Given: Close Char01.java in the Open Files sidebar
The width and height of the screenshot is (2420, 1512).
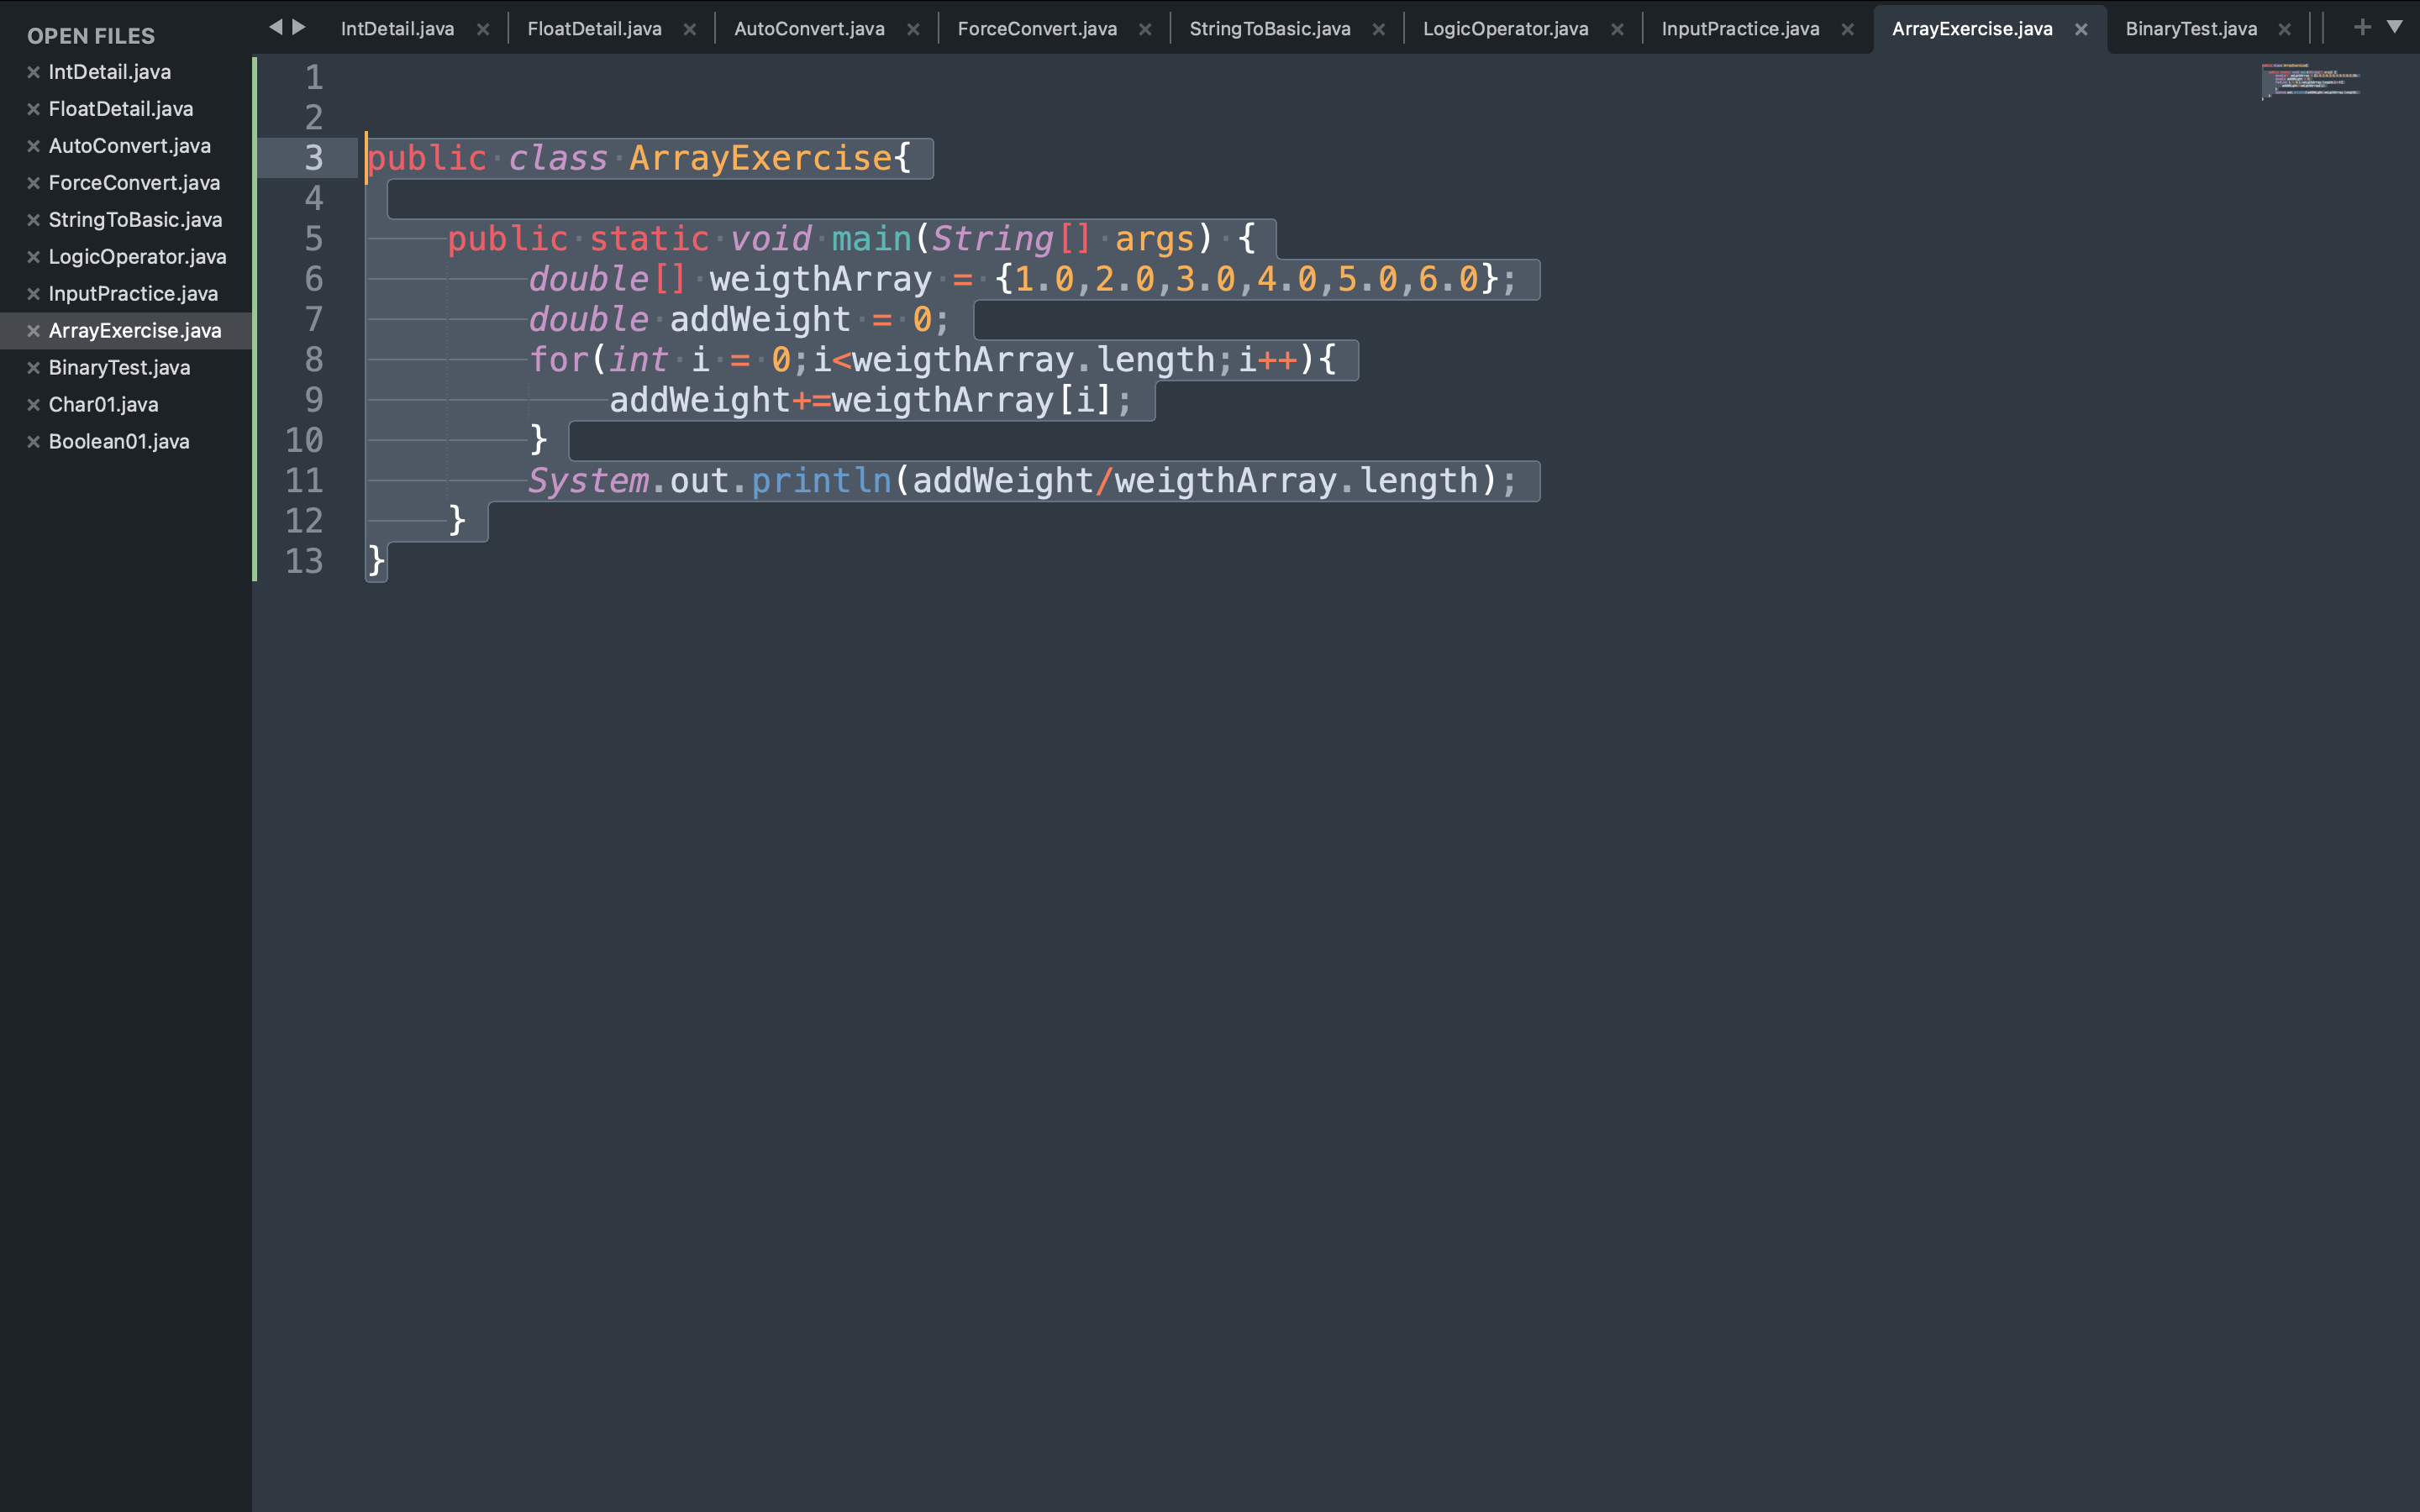Looking at the screenshot, I should (33, 404).
